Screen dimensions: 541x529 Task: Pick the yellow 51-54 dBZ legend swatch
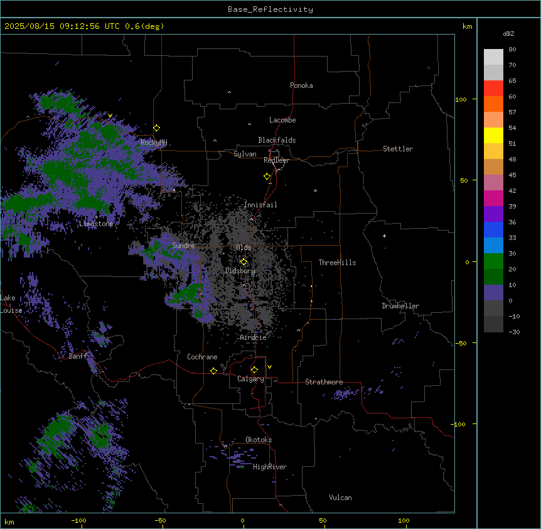[493, 135]
